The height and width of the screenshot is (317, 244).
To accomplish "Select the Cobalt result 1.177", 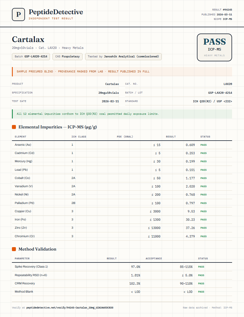I will tap(190, 178).
